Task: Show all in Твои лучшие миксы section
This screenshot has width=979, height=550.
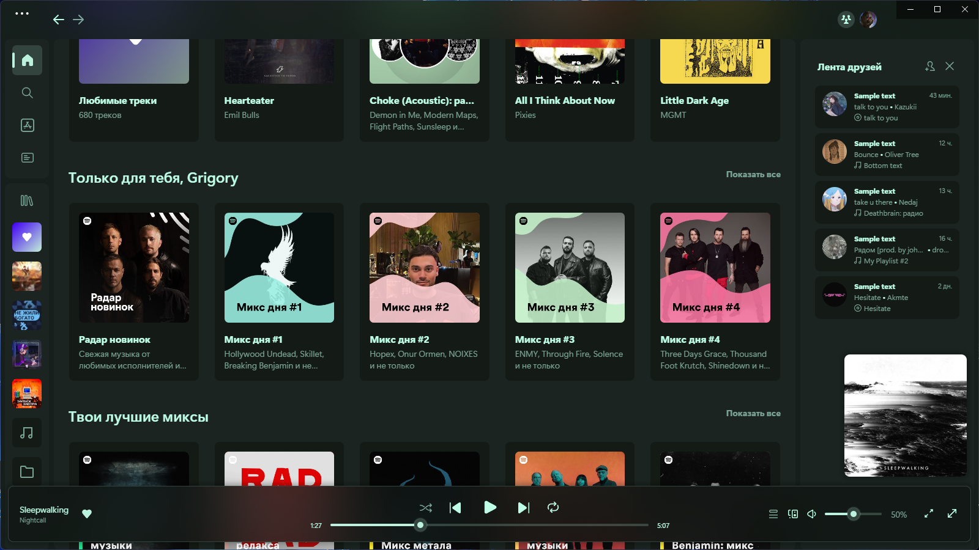Action: point(753,413)
